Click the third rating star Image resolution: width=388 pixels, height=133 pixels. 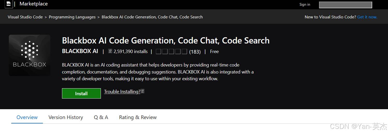coord(171,51)
